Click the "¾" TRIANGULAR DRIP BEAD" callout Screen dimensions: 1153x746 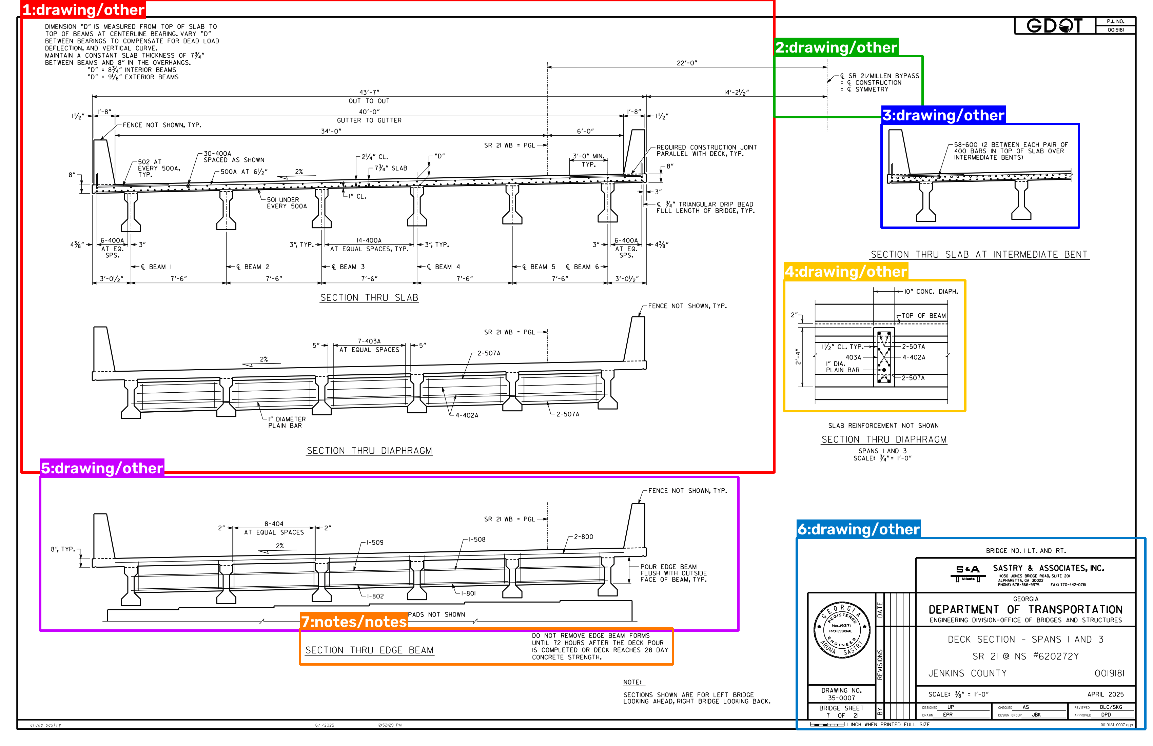(x=705, y=207)
